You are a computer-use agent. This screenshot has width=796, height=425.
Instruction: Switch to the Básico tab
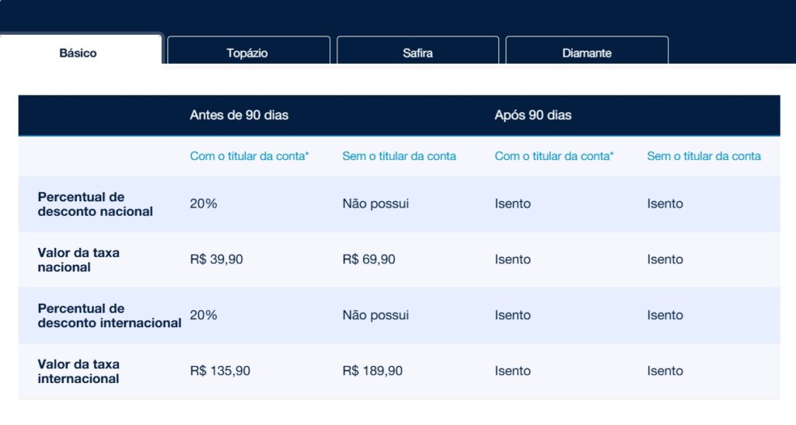click(x=78, y=53)
